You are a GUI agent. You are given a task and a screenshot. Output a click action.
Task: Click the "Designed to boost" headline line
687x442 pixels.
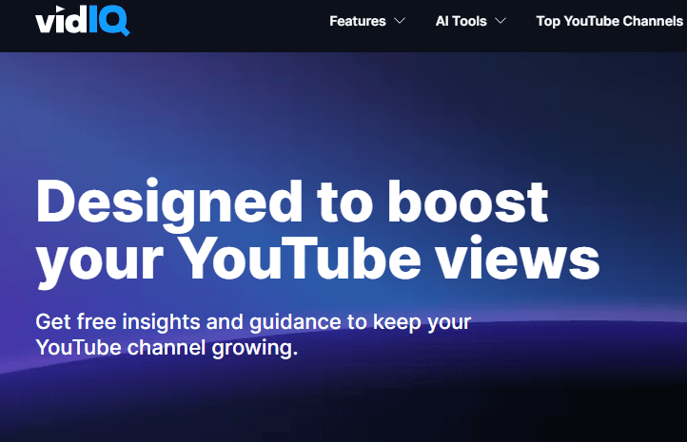coord(292,202)
